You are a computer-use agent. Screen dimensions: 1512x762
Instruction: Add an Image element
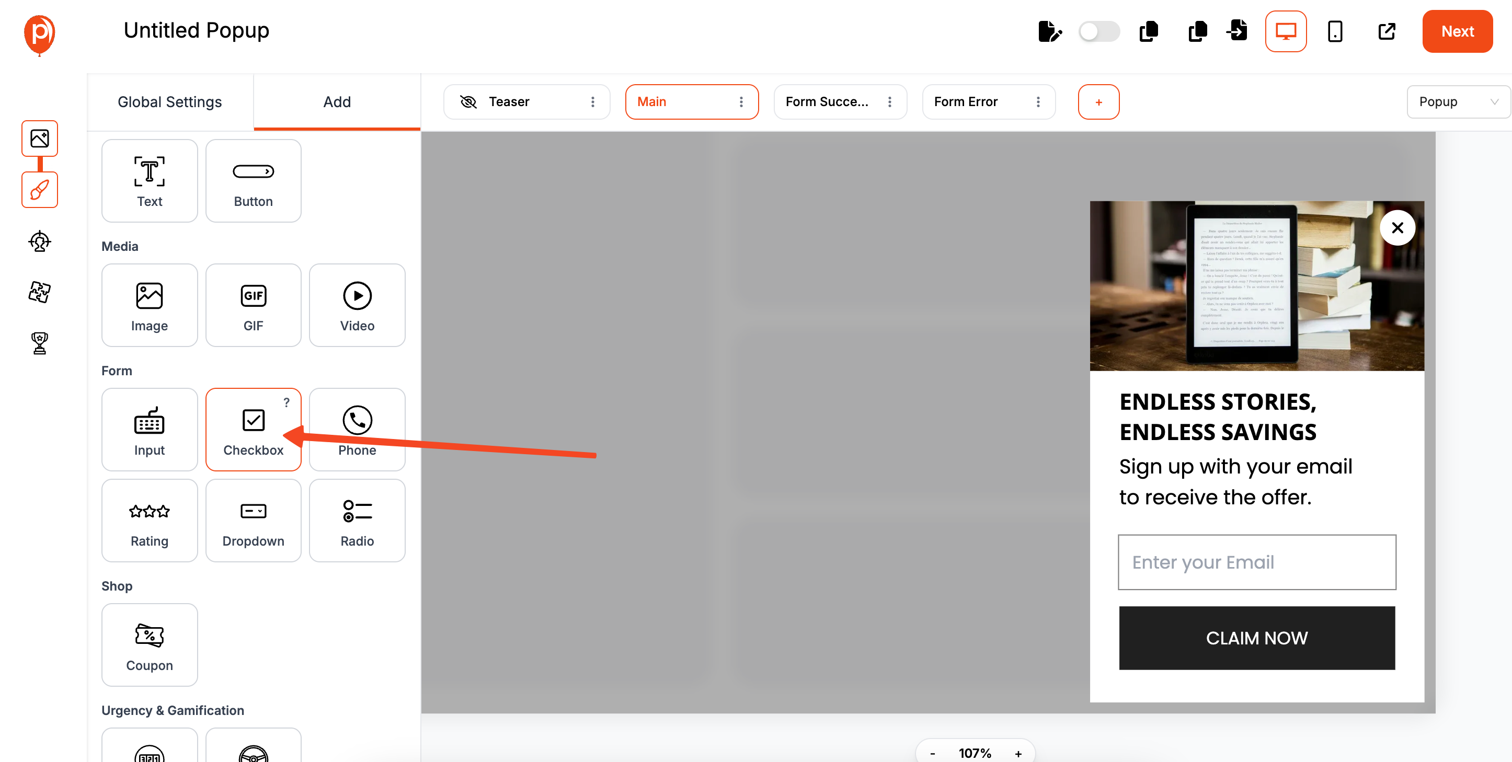[x=149, y=305]
